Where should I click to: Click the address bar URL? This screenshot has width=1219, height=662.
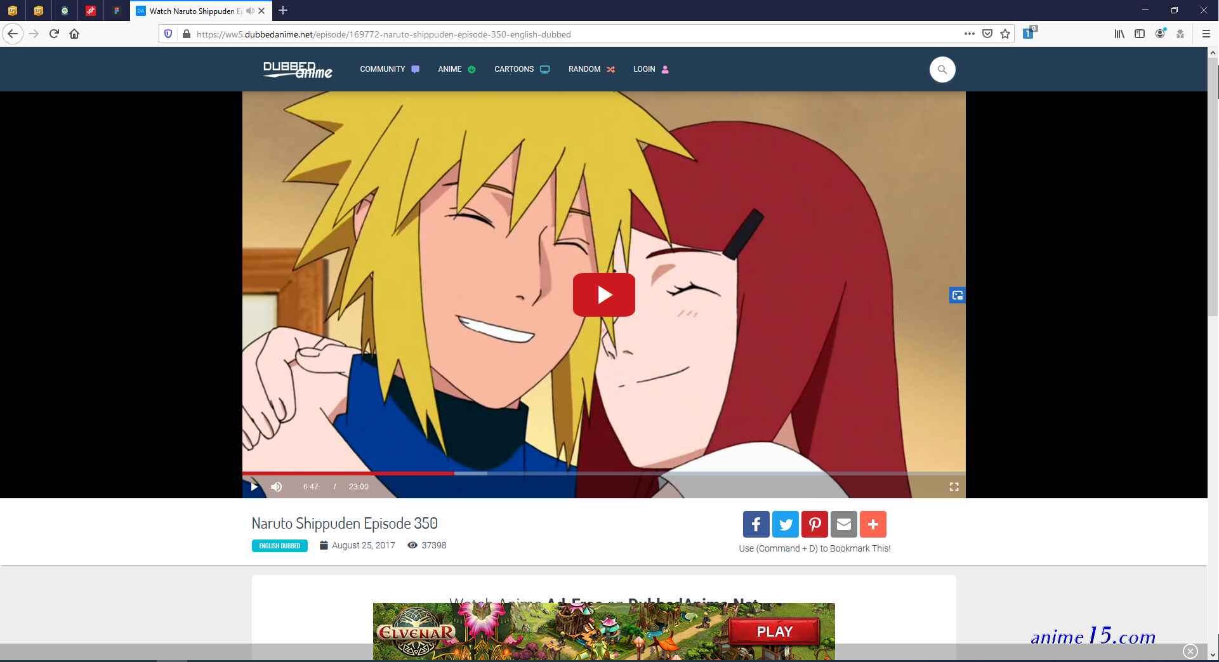pyautogui.click(x=383, y=34)
